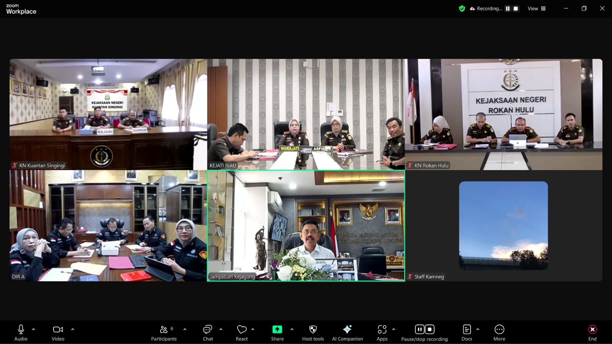Toggle the microphone Audio button
Image resolution: width=612 pixels, height=344 pixels.
[21, 329]
